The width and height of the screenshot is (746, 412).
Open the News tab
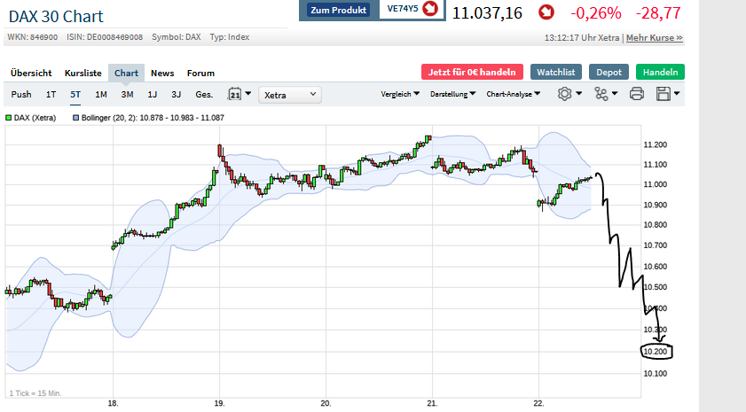162,73
